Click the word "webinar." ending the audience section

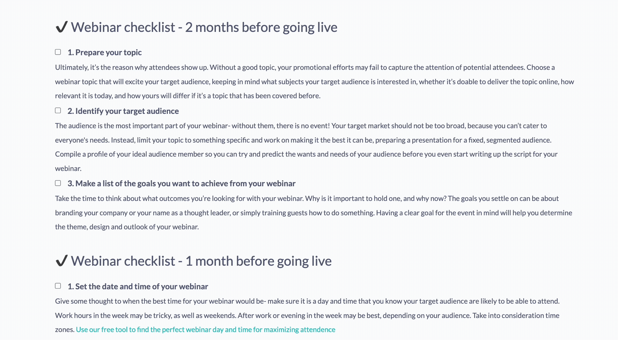tap(69, 168)
